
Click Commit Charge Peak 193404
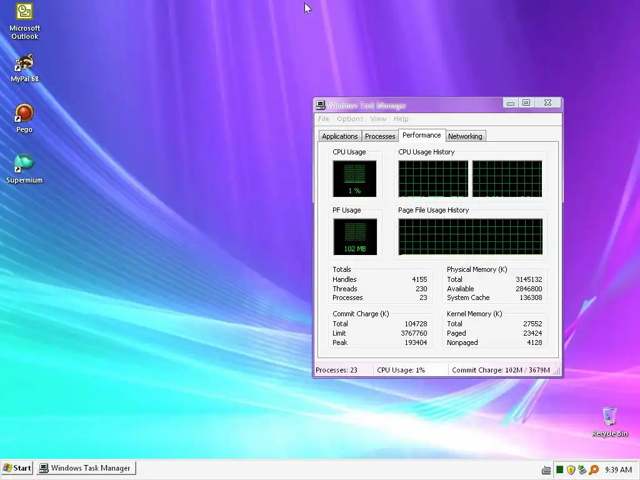point(416,342)
